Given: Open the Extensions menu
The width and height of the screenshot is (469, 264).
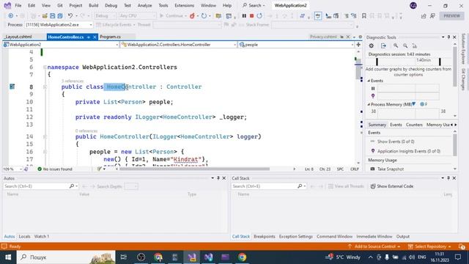Looking at the screenshot, I should click(x=184, y=5).
